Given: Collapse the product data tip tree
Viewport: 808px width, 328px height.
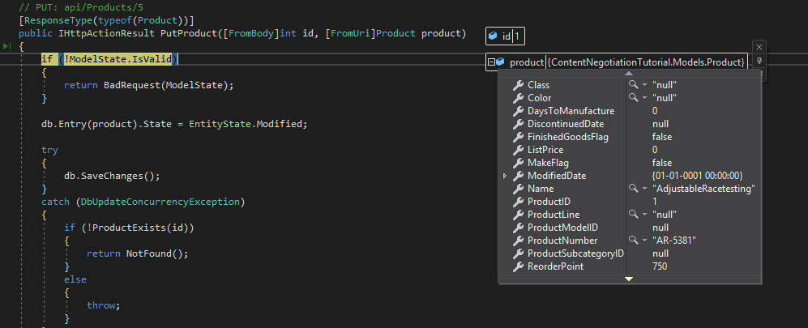Looking at the screenshot, I should [492, 62].
